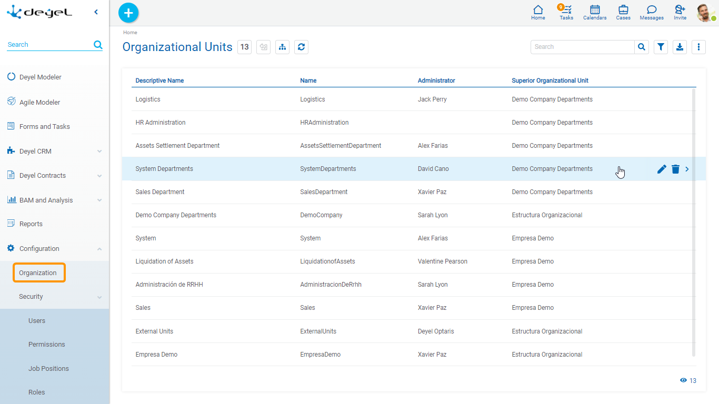Download the Organizational Units list

pos(680,47)
